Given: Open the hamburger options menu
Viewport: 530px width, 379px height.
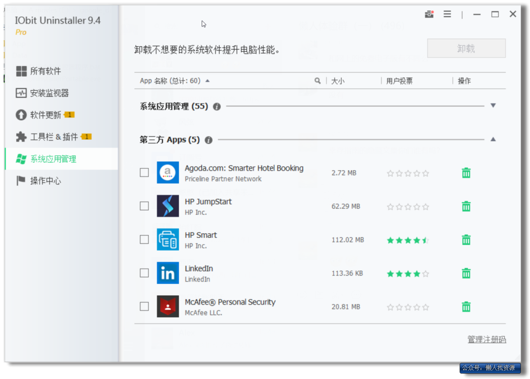Looking at the screenshot, I should pos(447,14).
